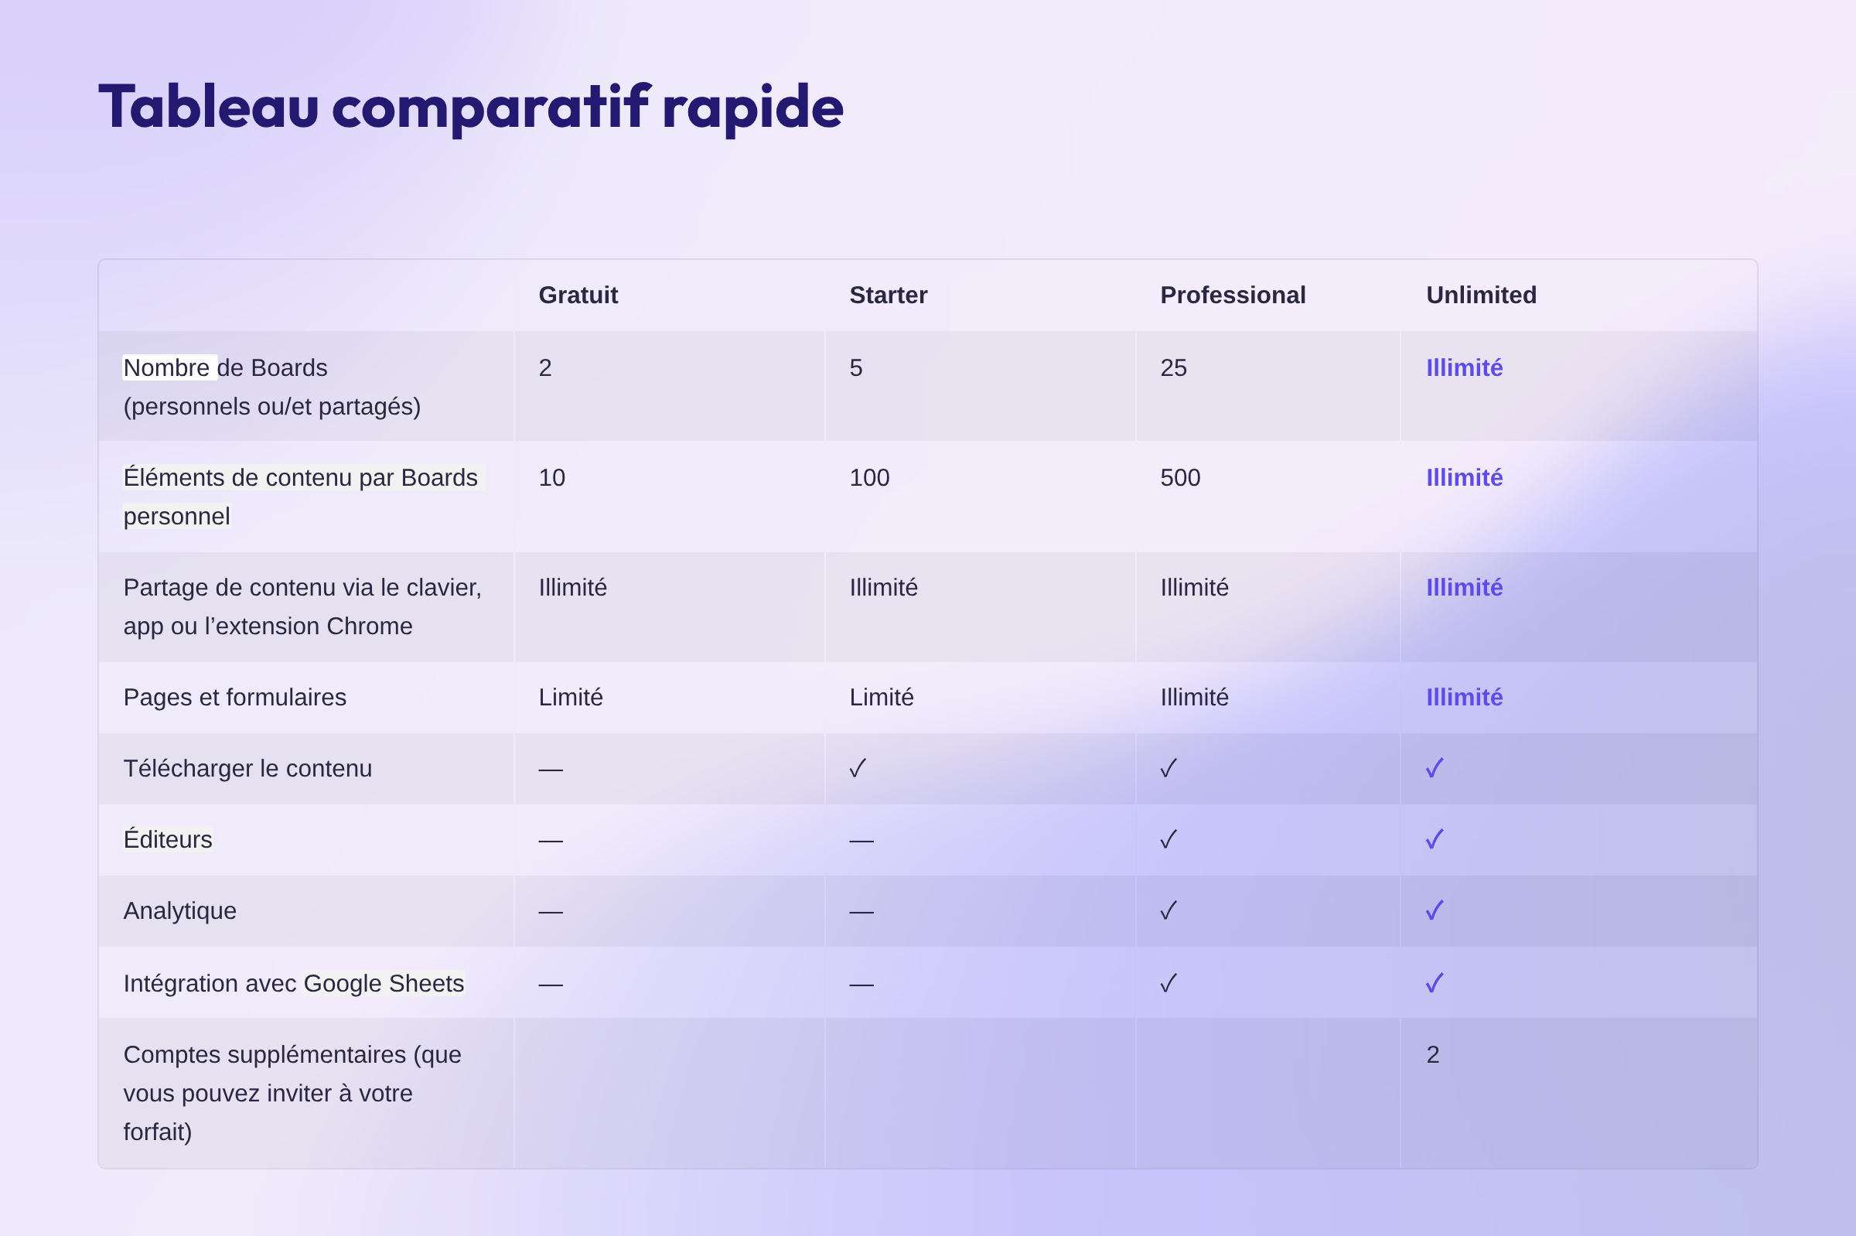Click purple Illimité in the Nombre de Boards row

pos(1463,367)
